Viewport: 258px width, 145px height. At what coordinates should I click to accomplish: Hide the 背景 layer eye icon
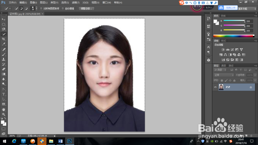(x=215, y=87)
